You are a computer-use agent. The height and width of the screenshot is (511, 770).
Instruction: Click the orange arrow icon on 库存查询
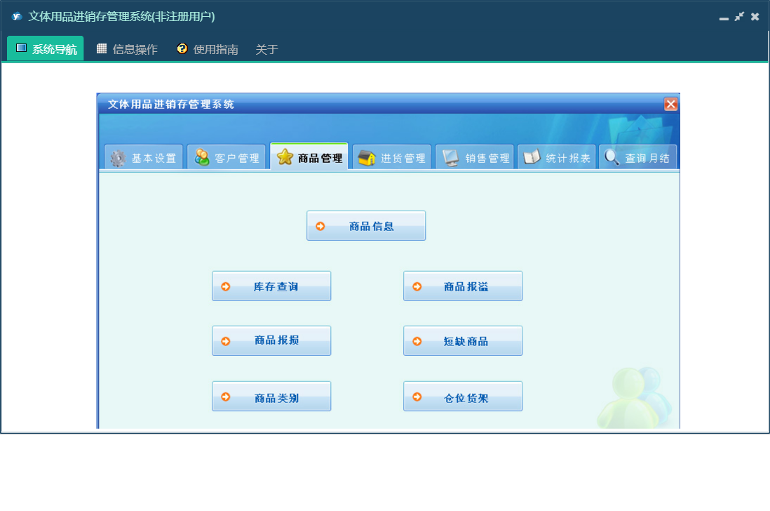(x=225, y=286)
